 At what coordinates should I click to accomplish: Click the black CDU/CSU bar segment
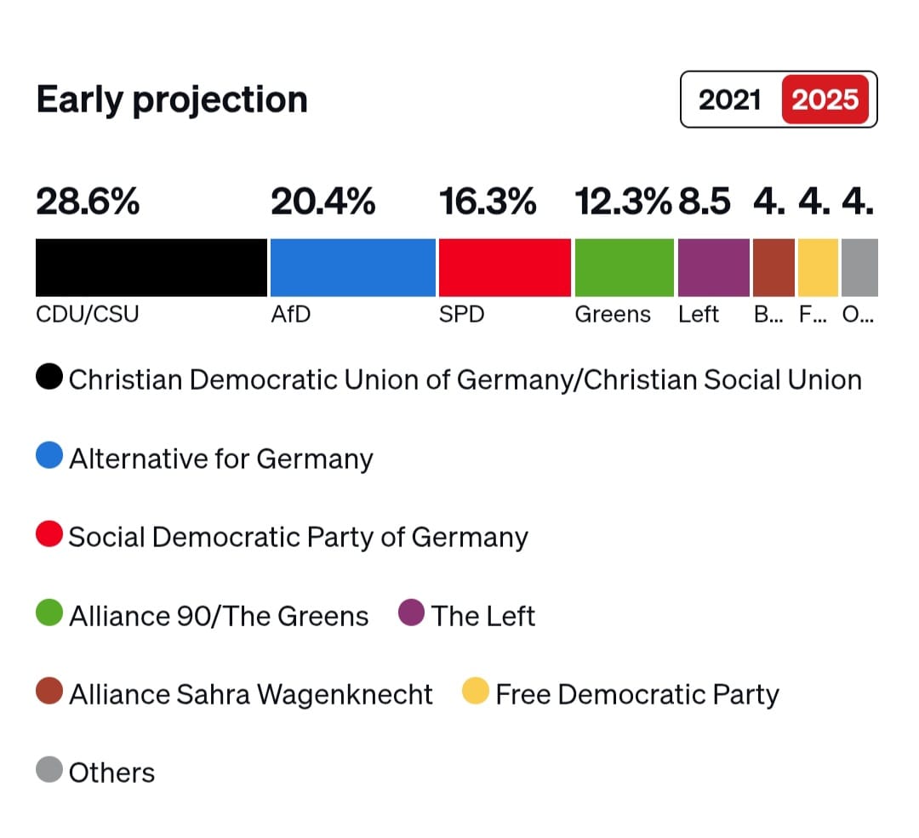click(151, 267)
